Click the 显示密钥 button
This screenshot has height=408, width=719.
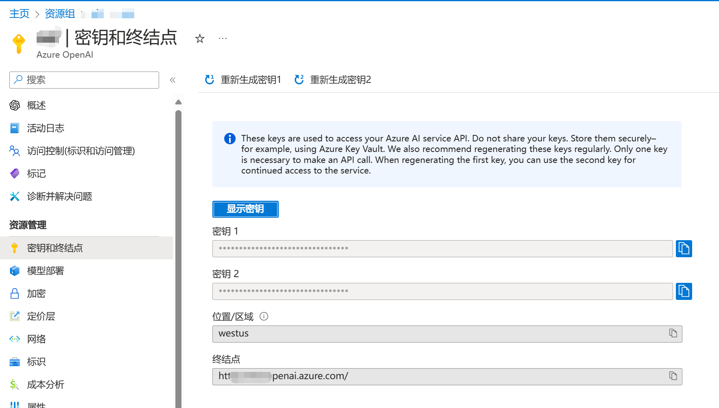[x=245, y=209]
